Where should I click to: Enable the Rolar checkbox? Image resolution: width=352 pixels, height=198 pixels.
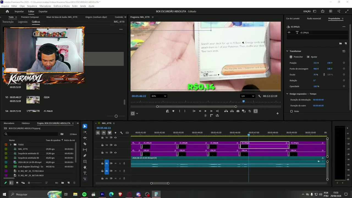tap(291, 111)
